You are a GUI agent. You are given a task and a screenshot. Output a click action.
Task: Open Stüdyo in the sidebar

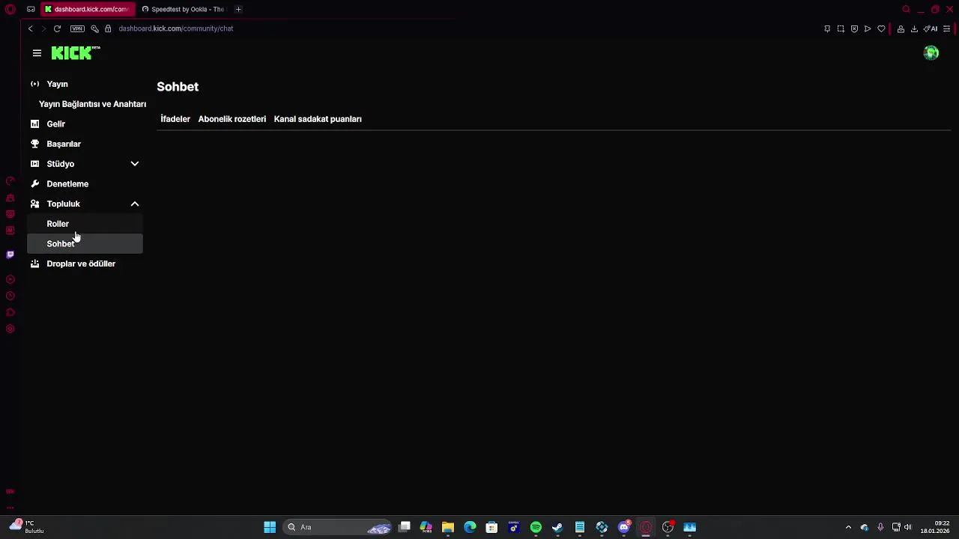point(61,164)
